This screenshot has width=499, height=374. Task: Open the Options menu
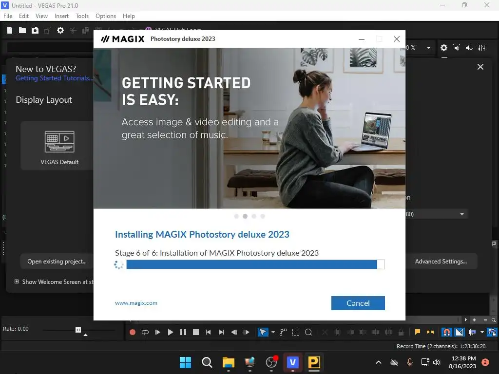coord(106,16)
